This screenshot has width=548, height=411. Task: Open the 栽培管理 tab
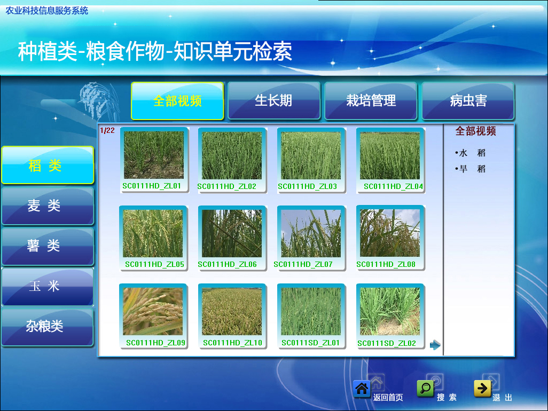(x=371, y=101)
